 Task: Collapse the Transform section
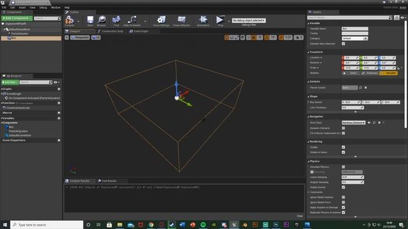(309, 52)
